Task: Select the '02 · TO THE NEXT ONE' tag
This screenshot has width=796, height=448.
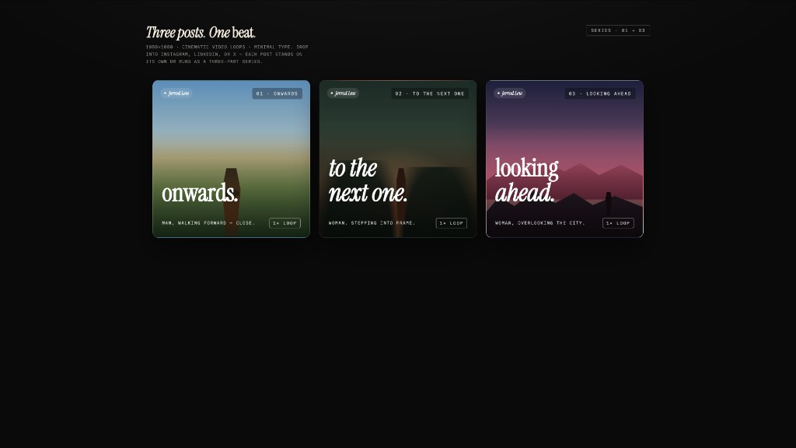Action: 429,93
